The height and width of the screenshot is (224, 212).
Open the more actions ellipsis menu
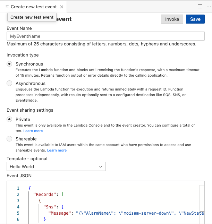pos(209,7)
